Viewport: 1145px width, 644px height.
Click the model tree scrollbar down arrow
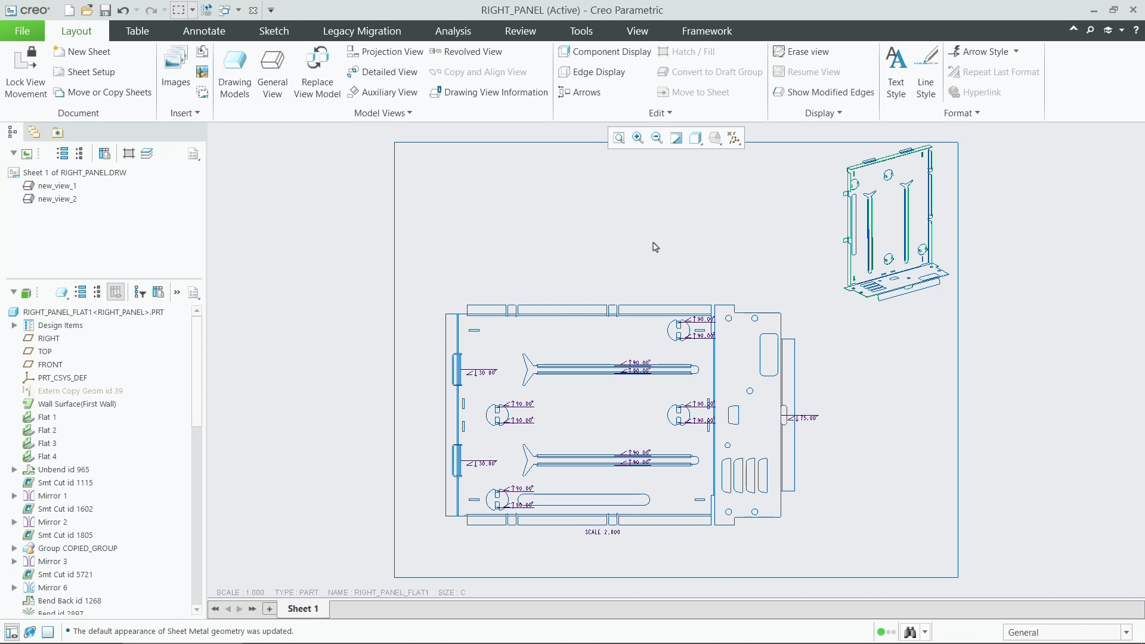(197, 610)
